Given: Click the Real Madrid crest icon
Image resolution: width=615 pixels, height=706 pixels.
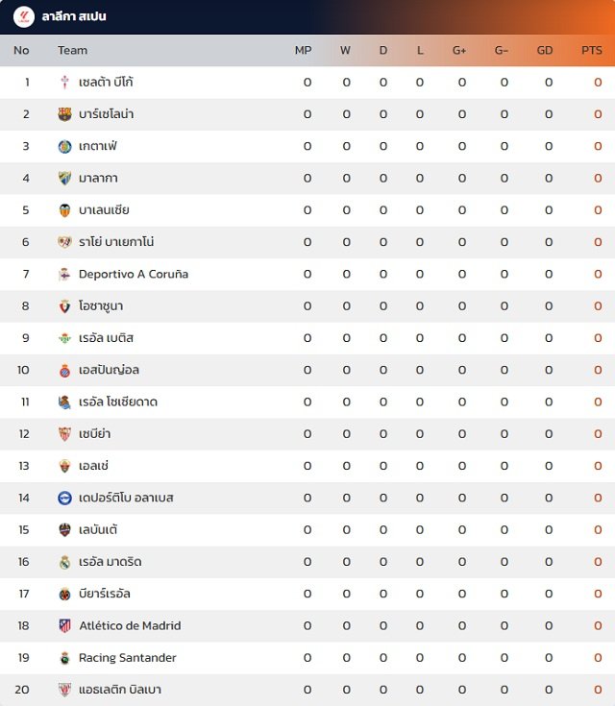Looking at the screenshot, I should coord(65,562).
